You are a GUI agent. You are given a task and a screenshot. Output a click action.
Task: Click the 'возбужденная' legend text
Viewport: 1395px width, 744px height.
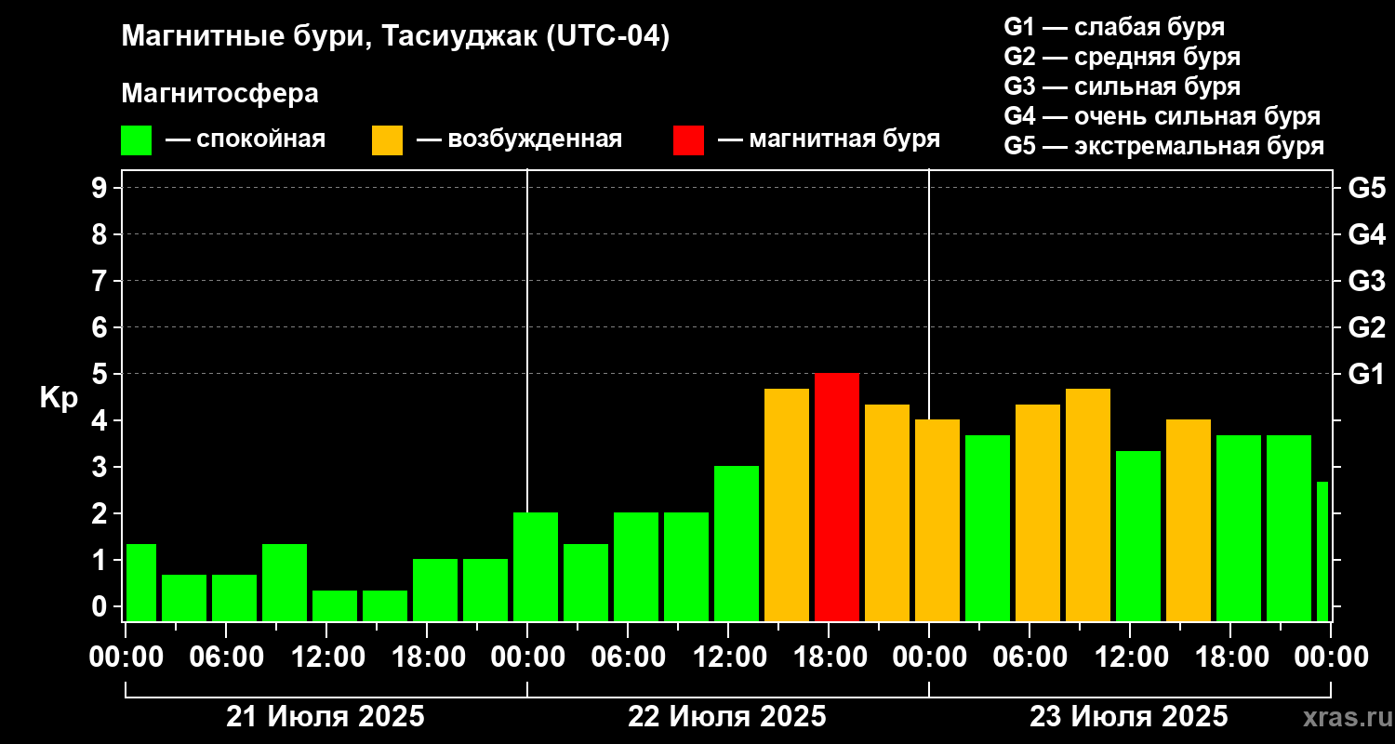coord(535,140)
